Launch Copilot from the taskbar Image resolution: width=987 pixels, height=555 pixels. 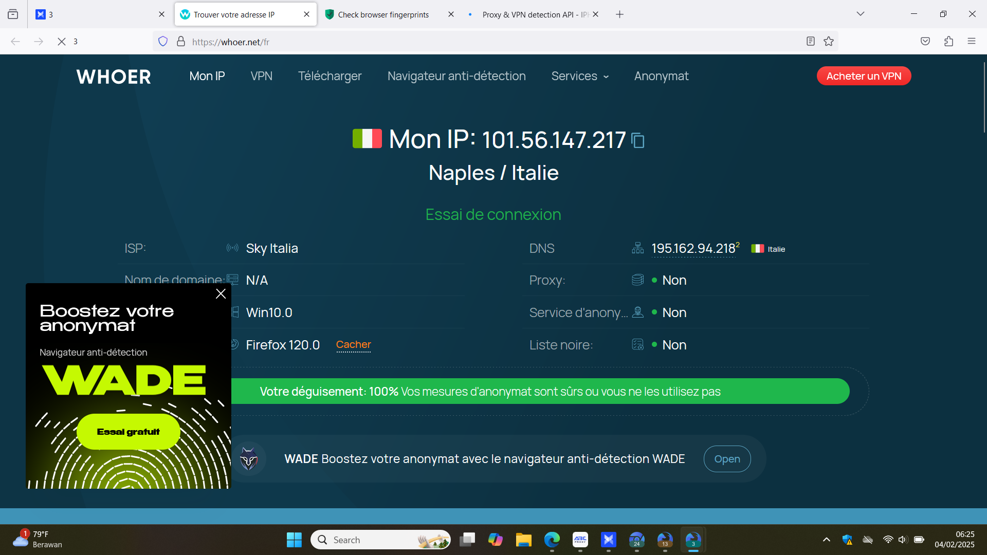tap(496, 540)
